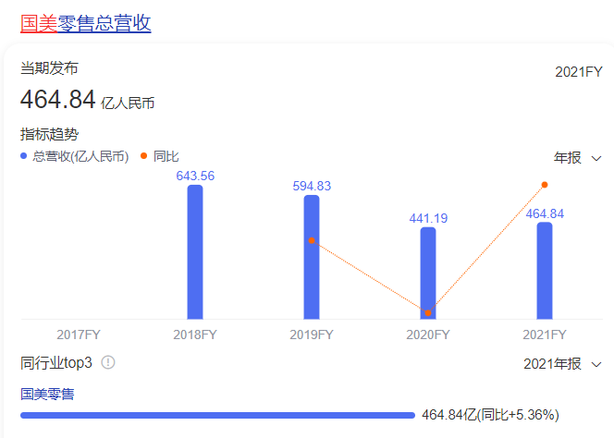This screenshot has width=614, height=438.
Task: Open the 年报 period dropdown
Action: pyautogui.click(x=577, y=158)
